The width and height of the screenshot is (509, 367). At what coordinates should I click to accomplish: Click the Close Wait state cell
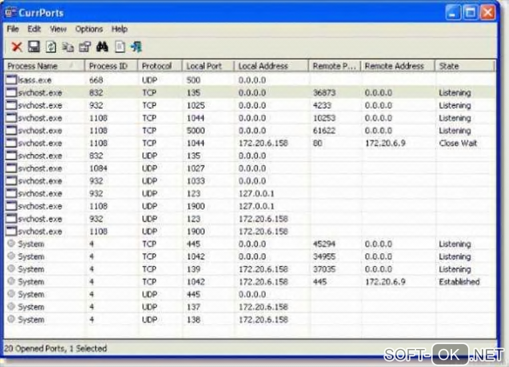pyautogui.click(x=458, y=143)
